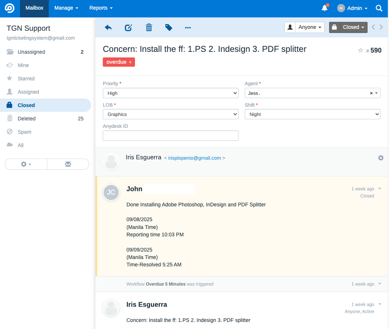Open the Unassigned folder
The width and height of the screenshot is (389, 329).
31,52
